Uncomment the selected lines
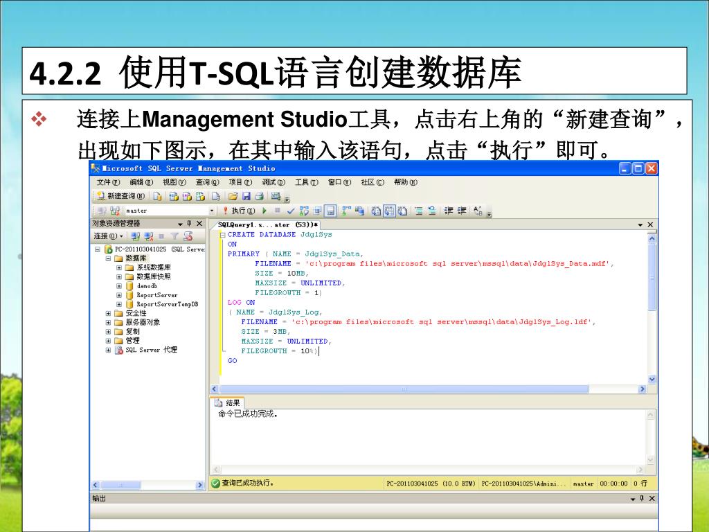Screen dimensions: 709x532 tap(432, 211)
